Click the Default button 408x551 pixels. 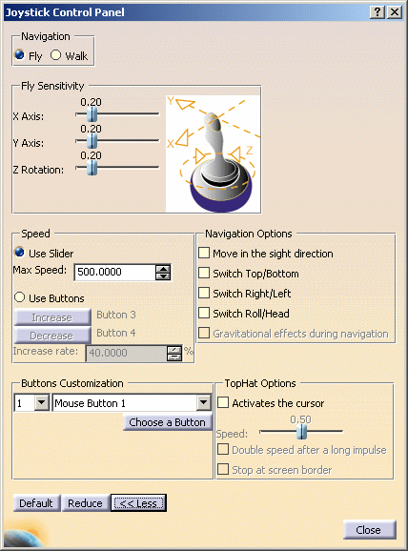(x=36, y=503)
